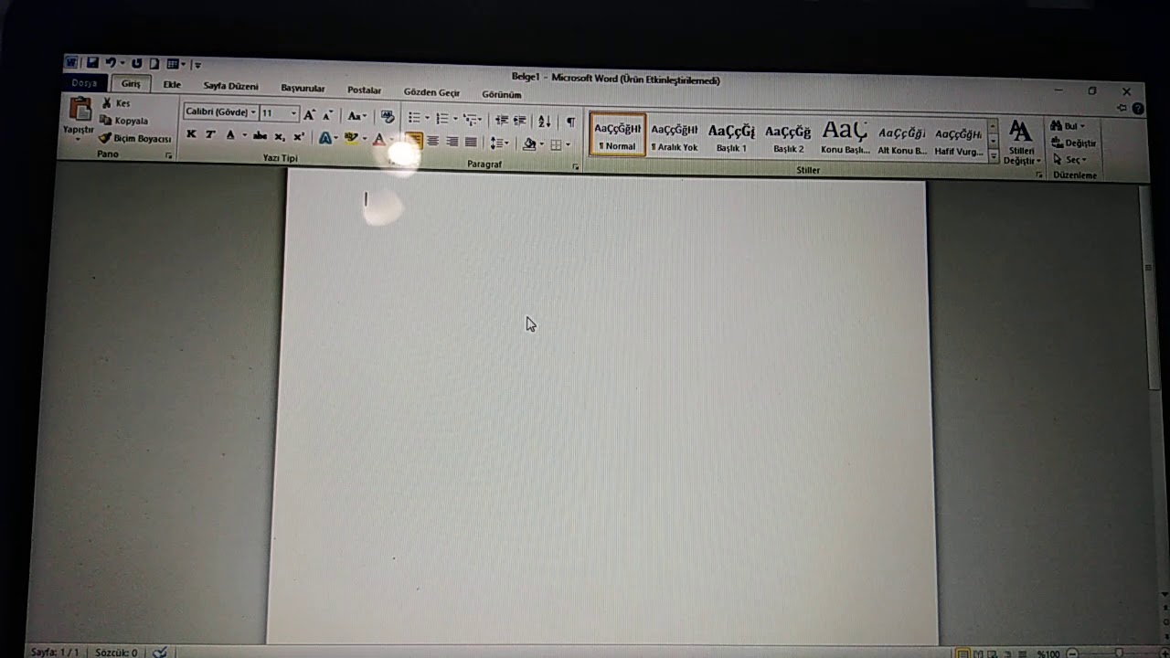
Task: Decrease the paragraph indent
Action: [501, 120]
